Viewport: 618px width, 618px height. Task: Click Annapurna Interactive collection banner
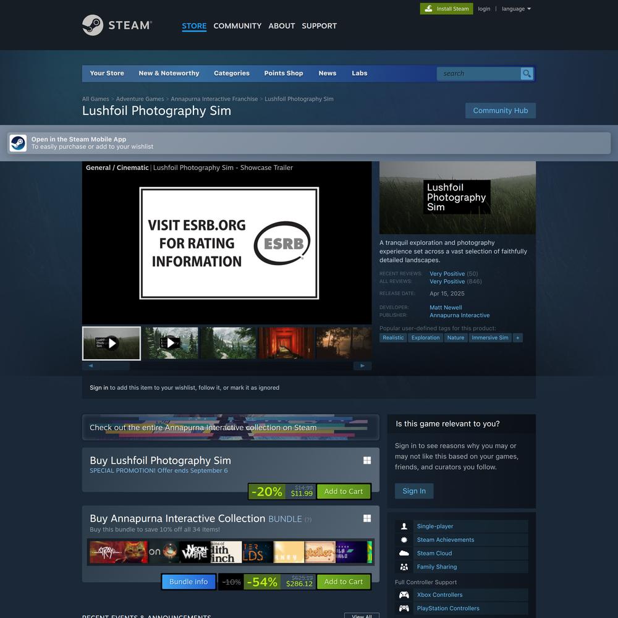point(231,427)
